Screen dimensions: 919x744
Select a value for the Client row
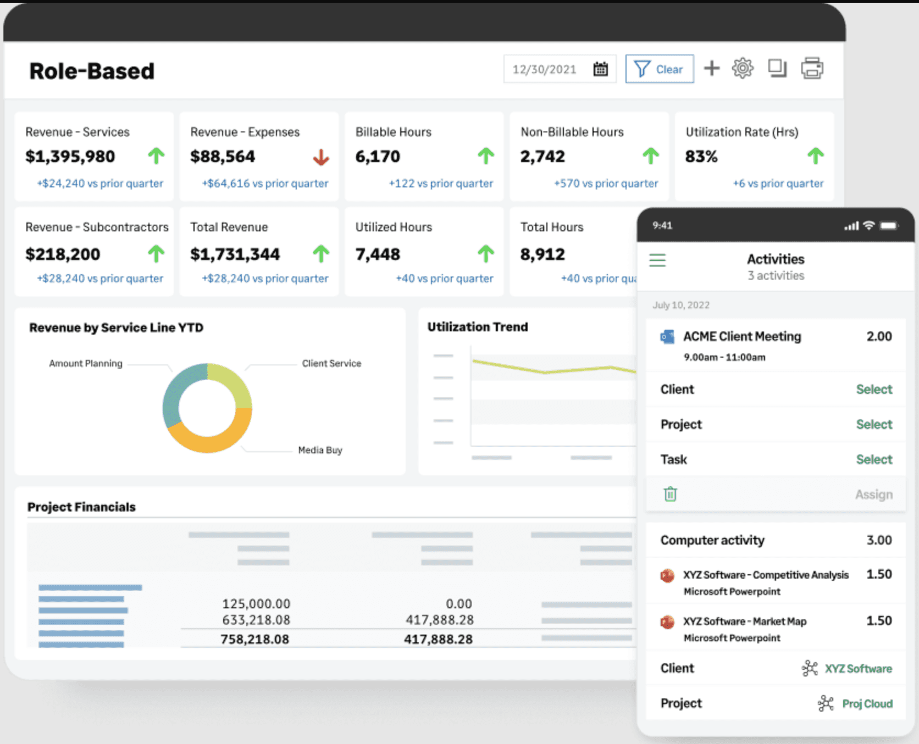pos(874,390)
